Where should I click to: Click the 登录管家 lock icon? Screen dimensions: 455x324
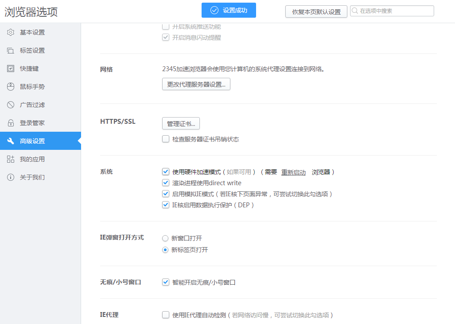[11, 123]
